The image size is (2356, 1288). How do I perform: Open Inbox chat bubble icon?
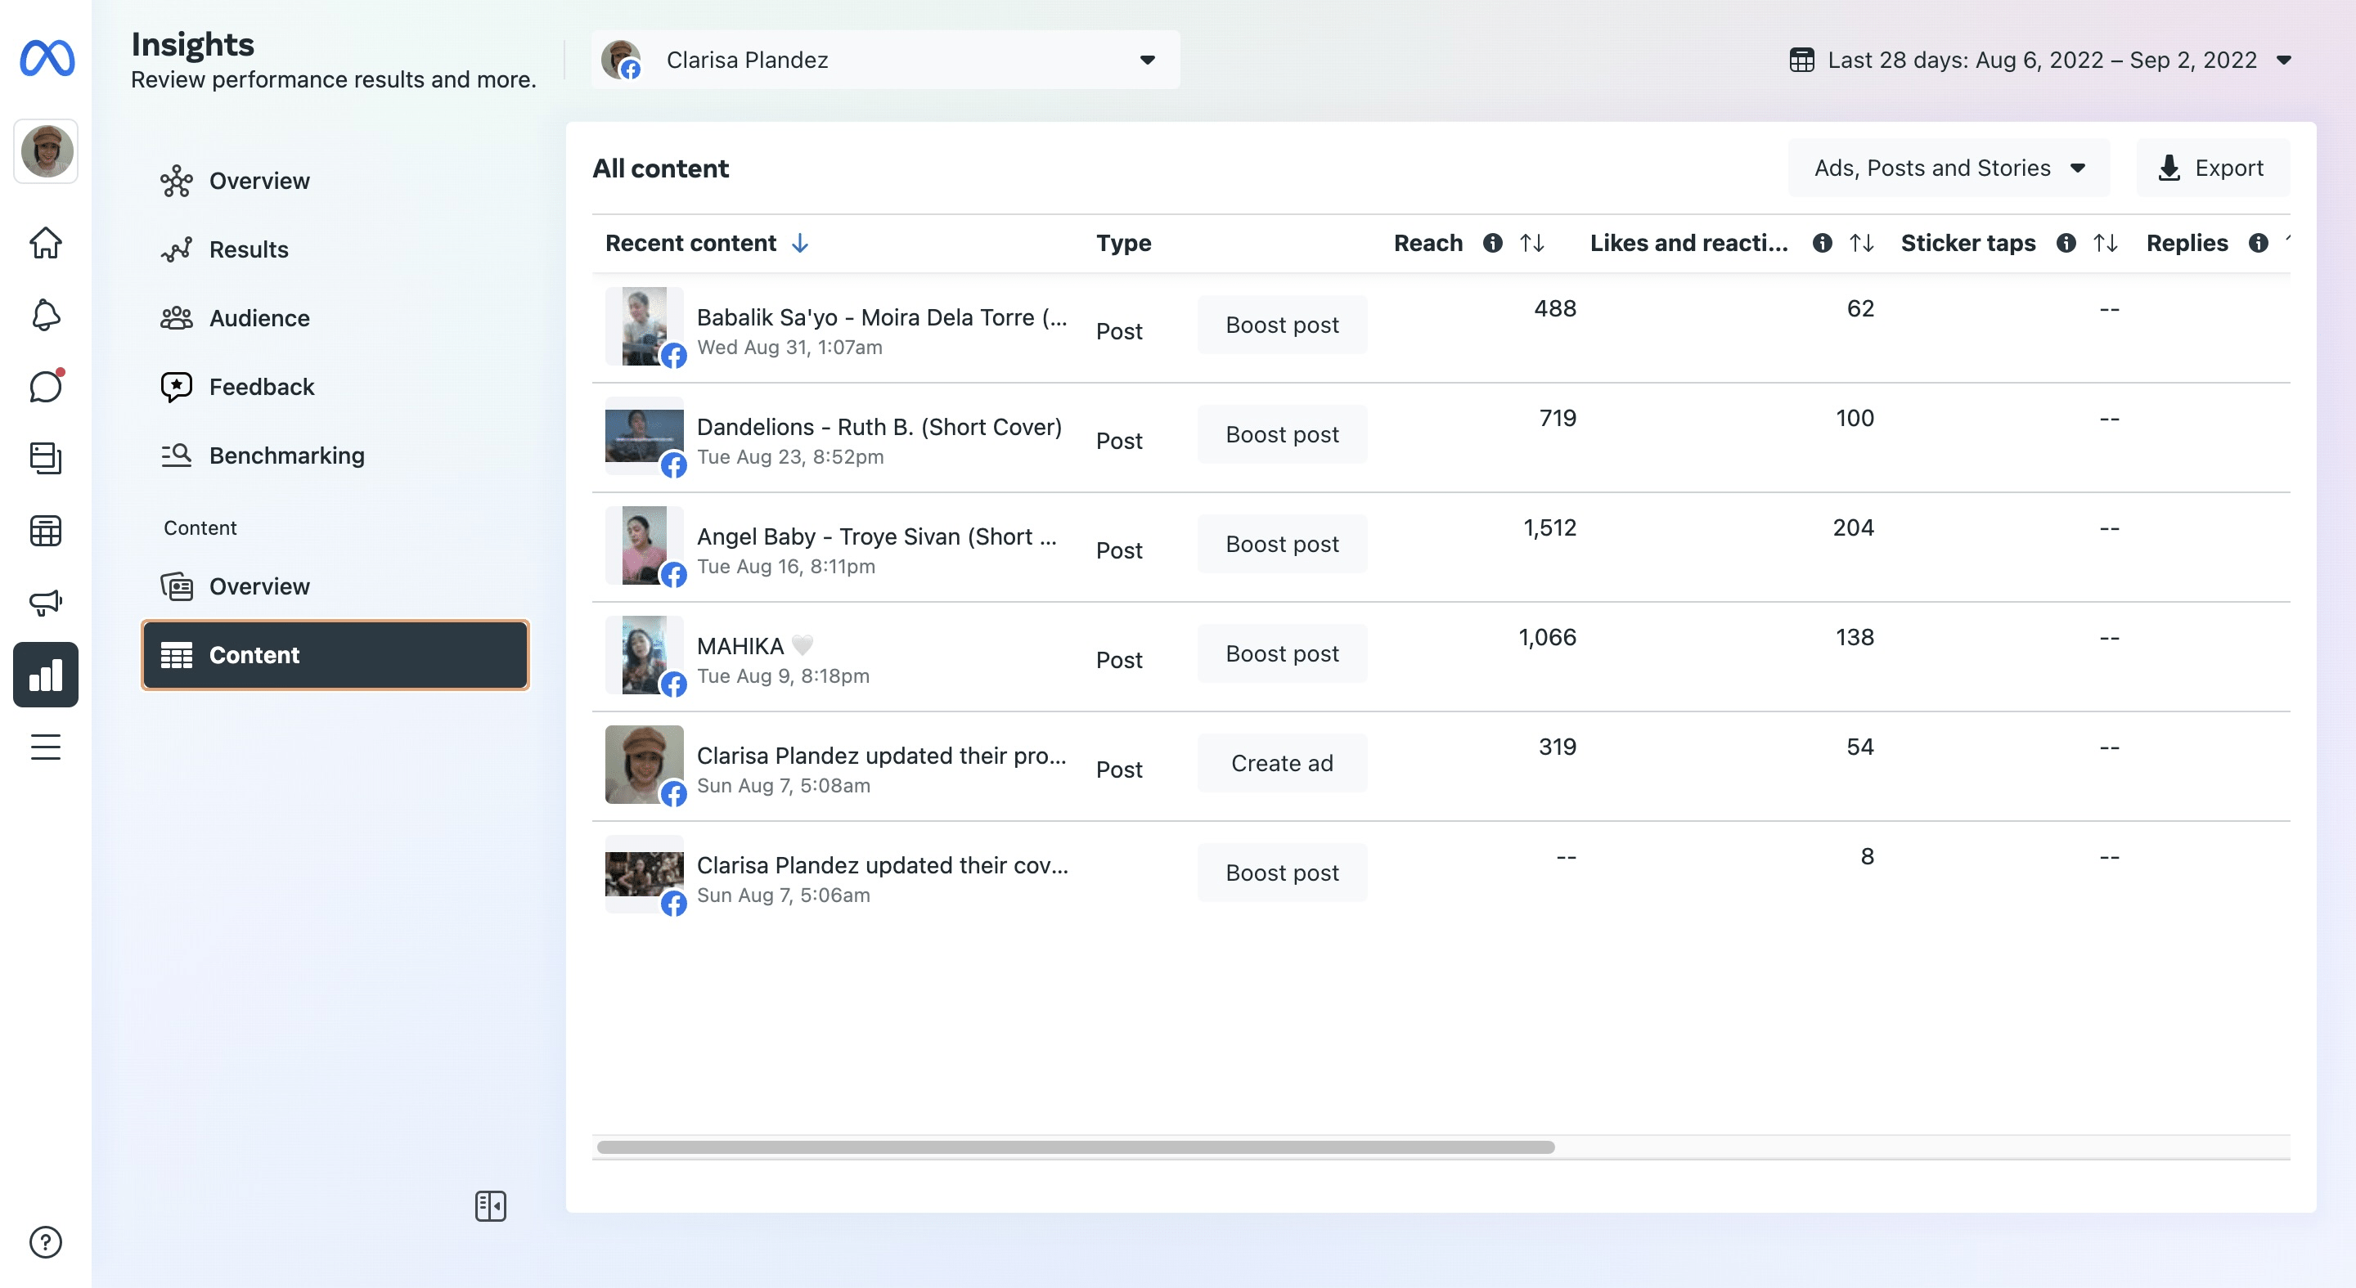point(46,387)
